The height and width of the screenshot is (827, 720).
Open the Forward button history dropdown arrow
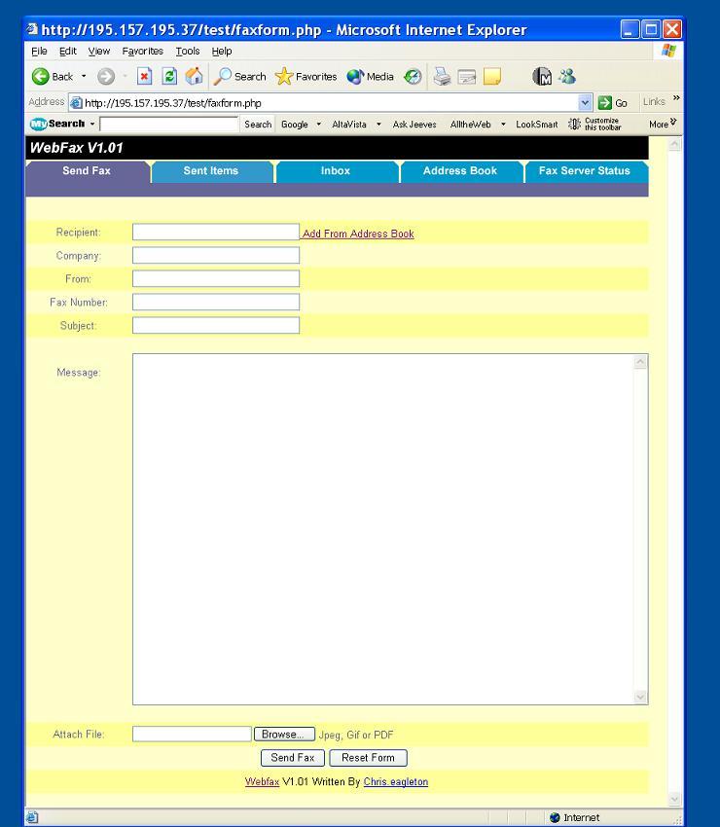(x=125, y=77)
